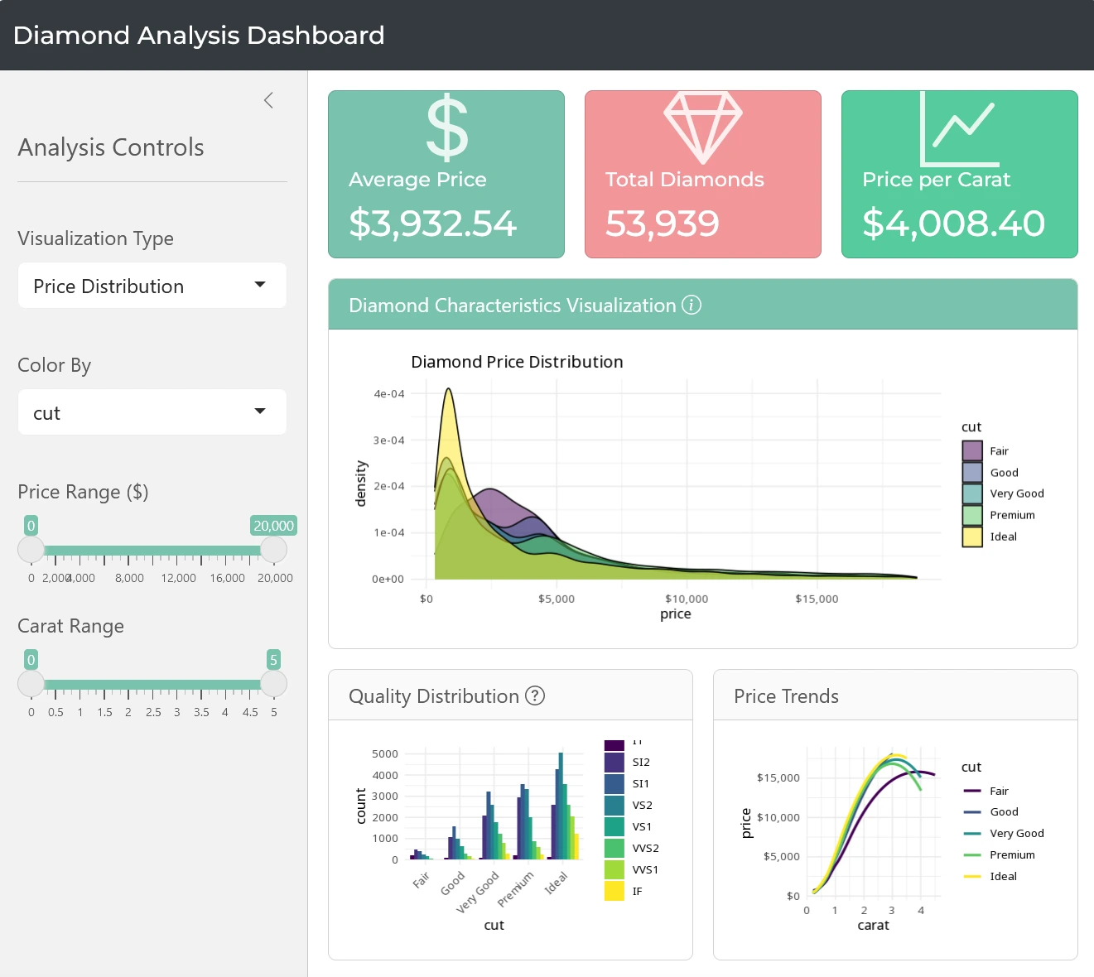Screen dimensions: 1094x977
Task: Click the 53,939 total diamonds value
Action: [663, 224]
